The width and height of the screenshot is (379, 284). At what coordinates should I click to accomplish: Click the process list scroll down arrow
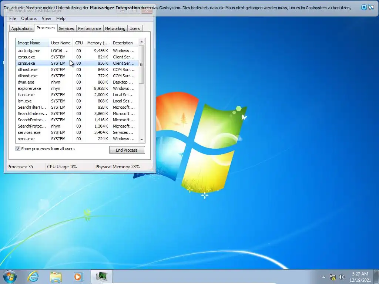coord(142,139)
